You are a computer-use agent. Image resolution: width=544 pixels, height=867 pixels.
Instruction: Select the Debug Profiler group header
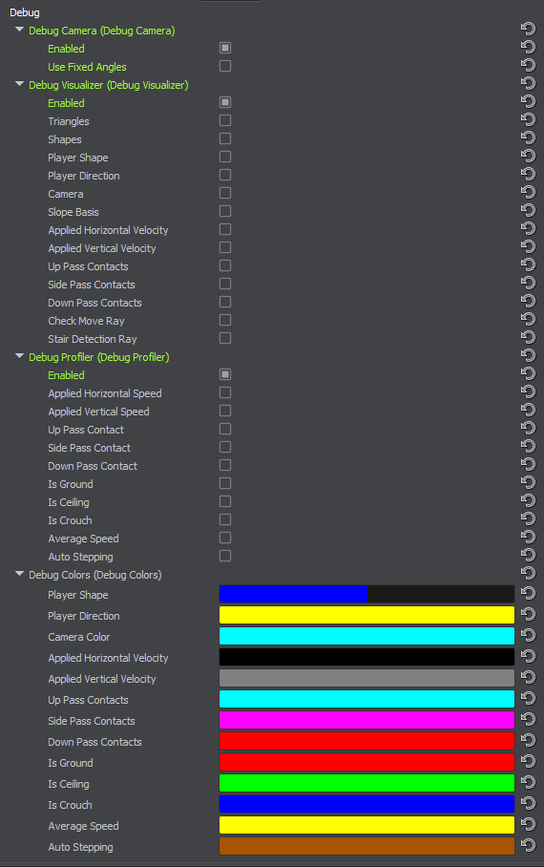99,357
